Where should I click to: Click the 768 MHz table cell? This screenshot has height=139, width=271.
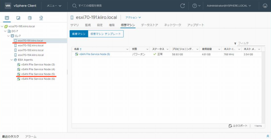[229, 54]
